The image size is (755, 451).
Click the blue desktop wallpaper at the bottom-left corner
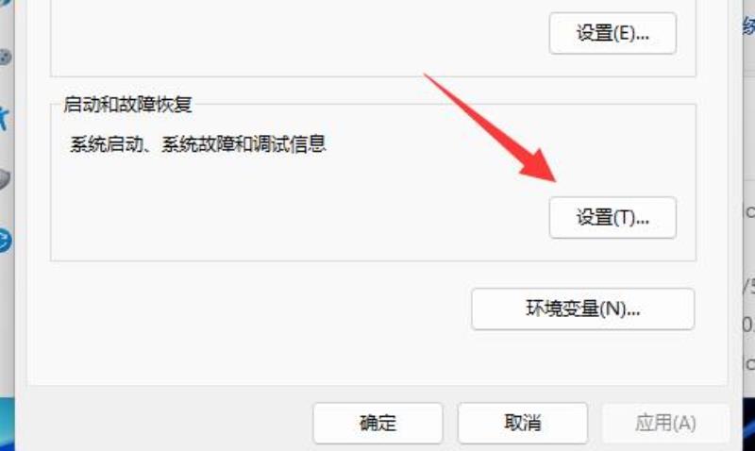tap(7, 424)
